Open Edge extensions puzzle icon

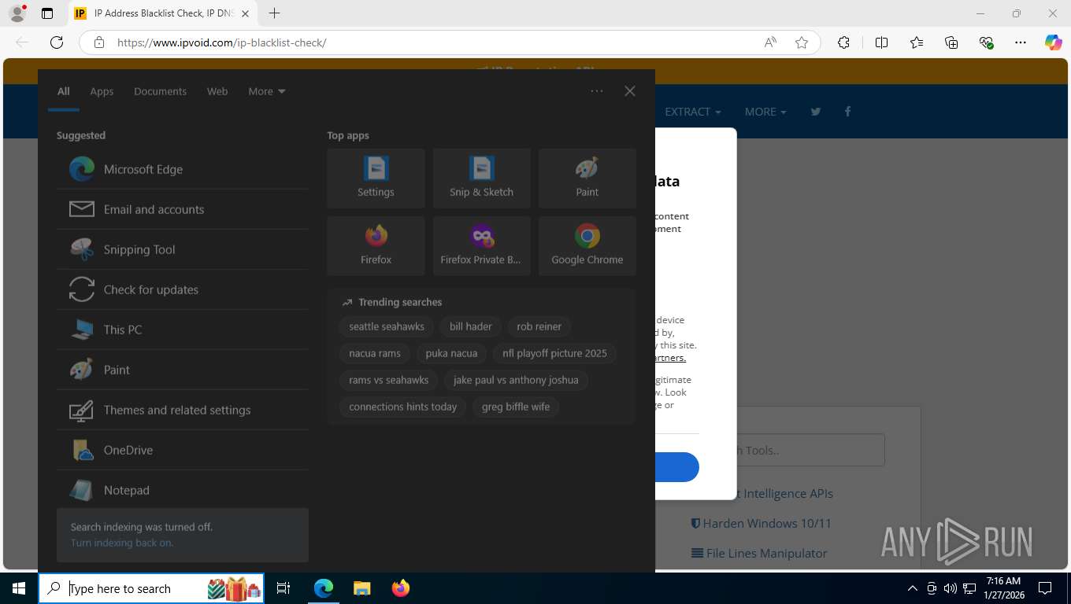(x=843, y=42)
